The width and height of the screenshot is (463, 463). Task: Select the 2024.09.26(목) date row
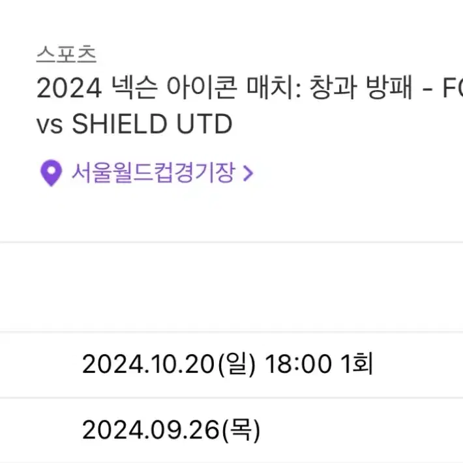pyautogui.click(x=231, y=430)
